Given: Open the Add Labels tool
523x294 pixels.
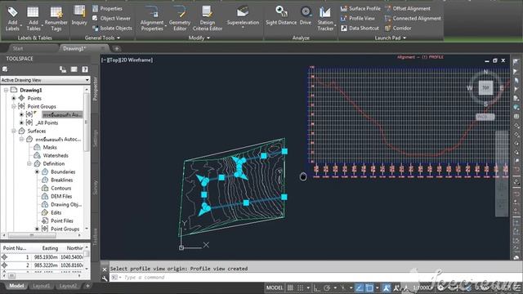Looking at the screenshot, I should (x=12, y=19).
